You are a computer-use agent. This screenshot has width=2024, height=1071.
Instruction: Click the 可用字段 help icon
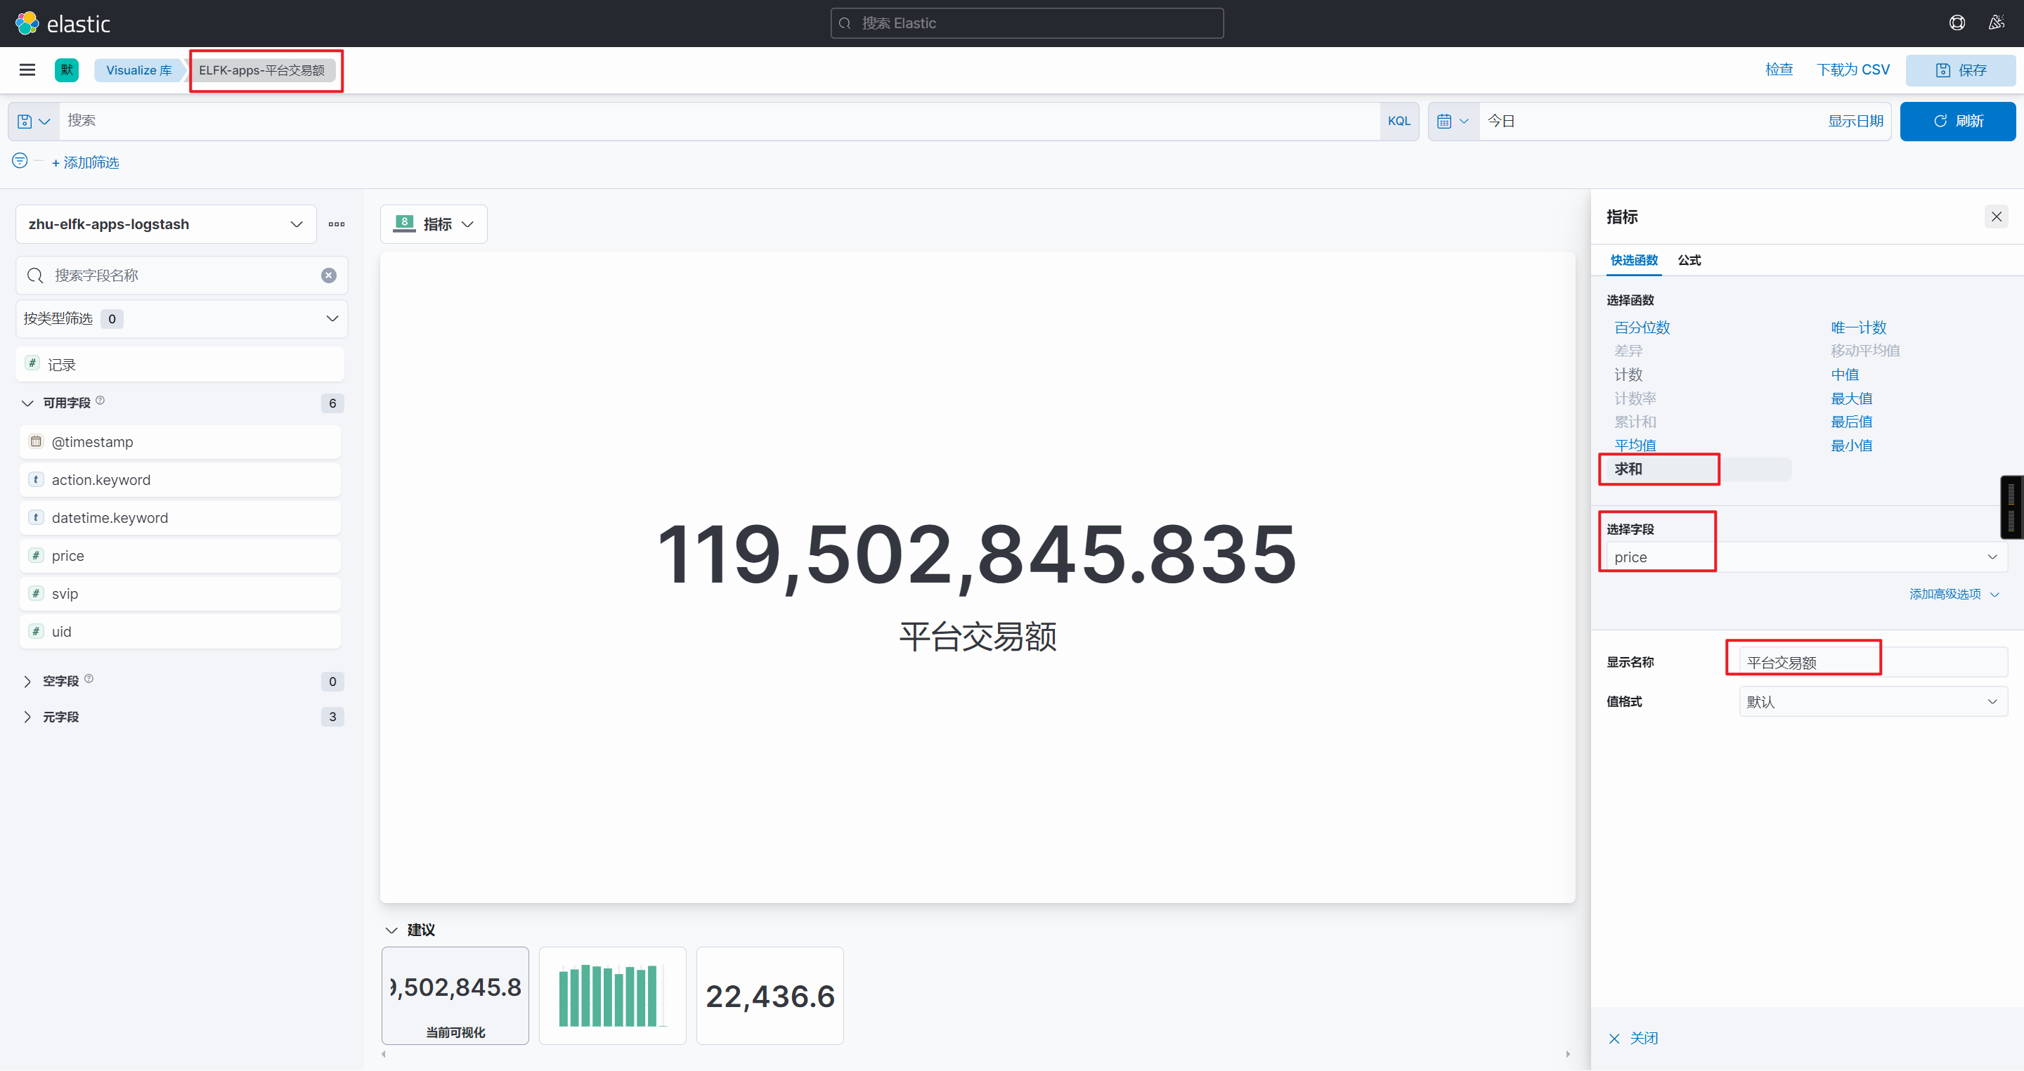click(x=100, y=401)
